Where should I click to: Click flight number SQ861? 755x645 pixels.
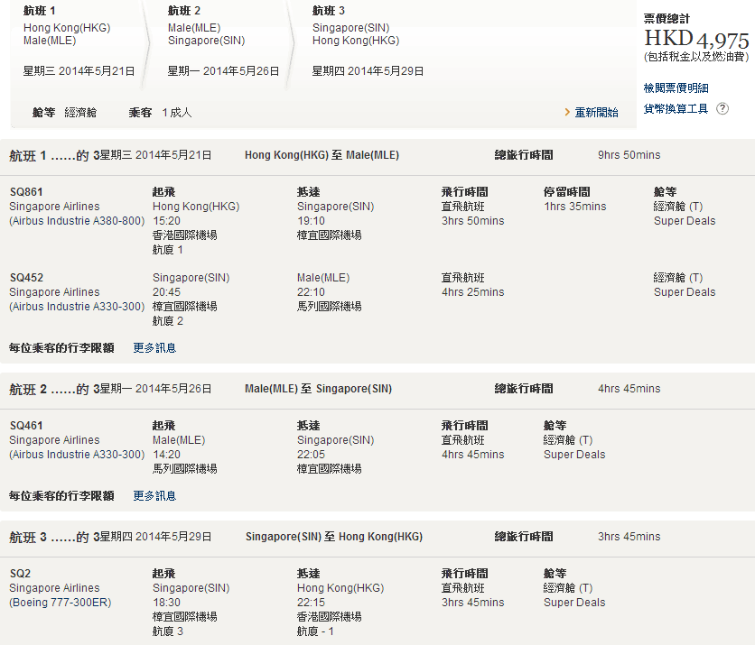point(26,192)
